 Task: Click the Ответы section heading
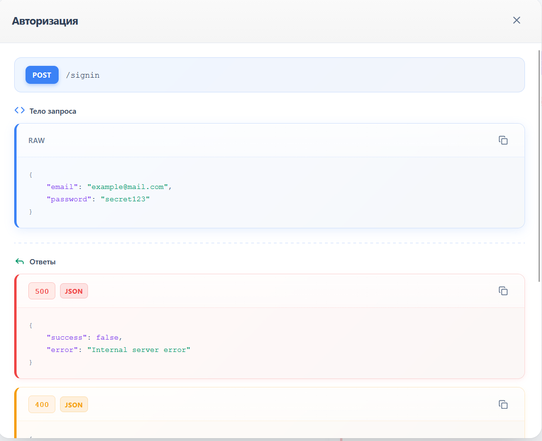43,262
